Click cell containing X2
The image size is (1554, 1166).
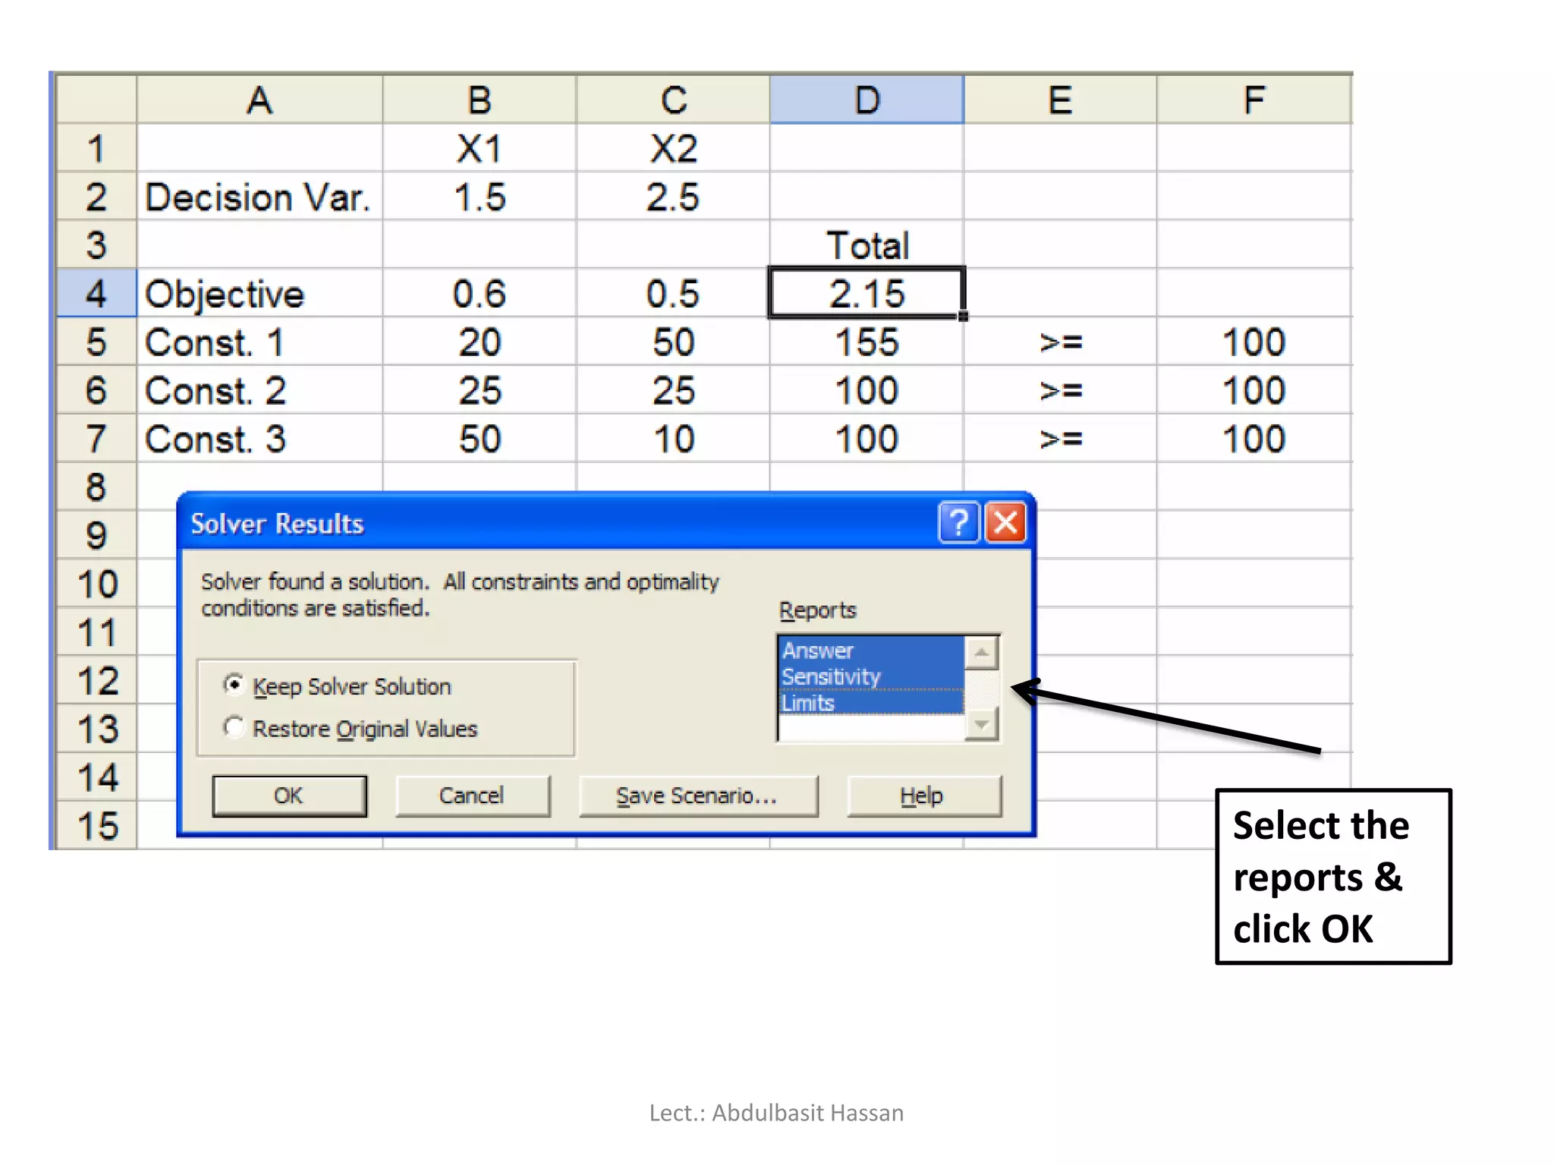674,148
